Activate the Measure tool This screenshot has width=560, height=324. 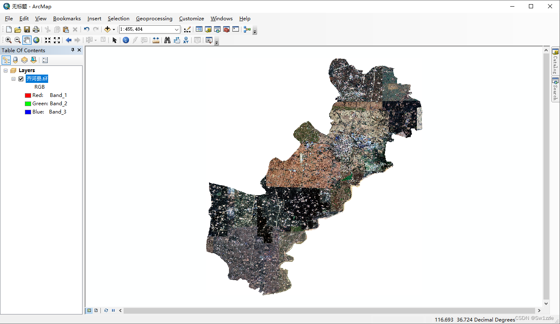(x=156, y=40)
